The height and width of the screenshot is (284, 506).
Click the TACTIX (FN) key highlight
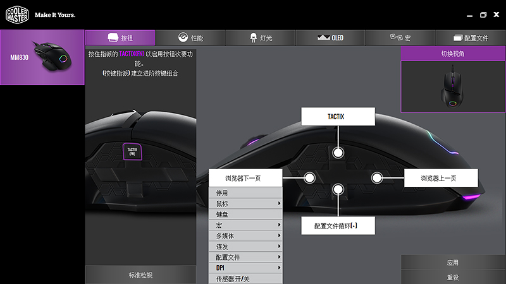click(132, 151)
